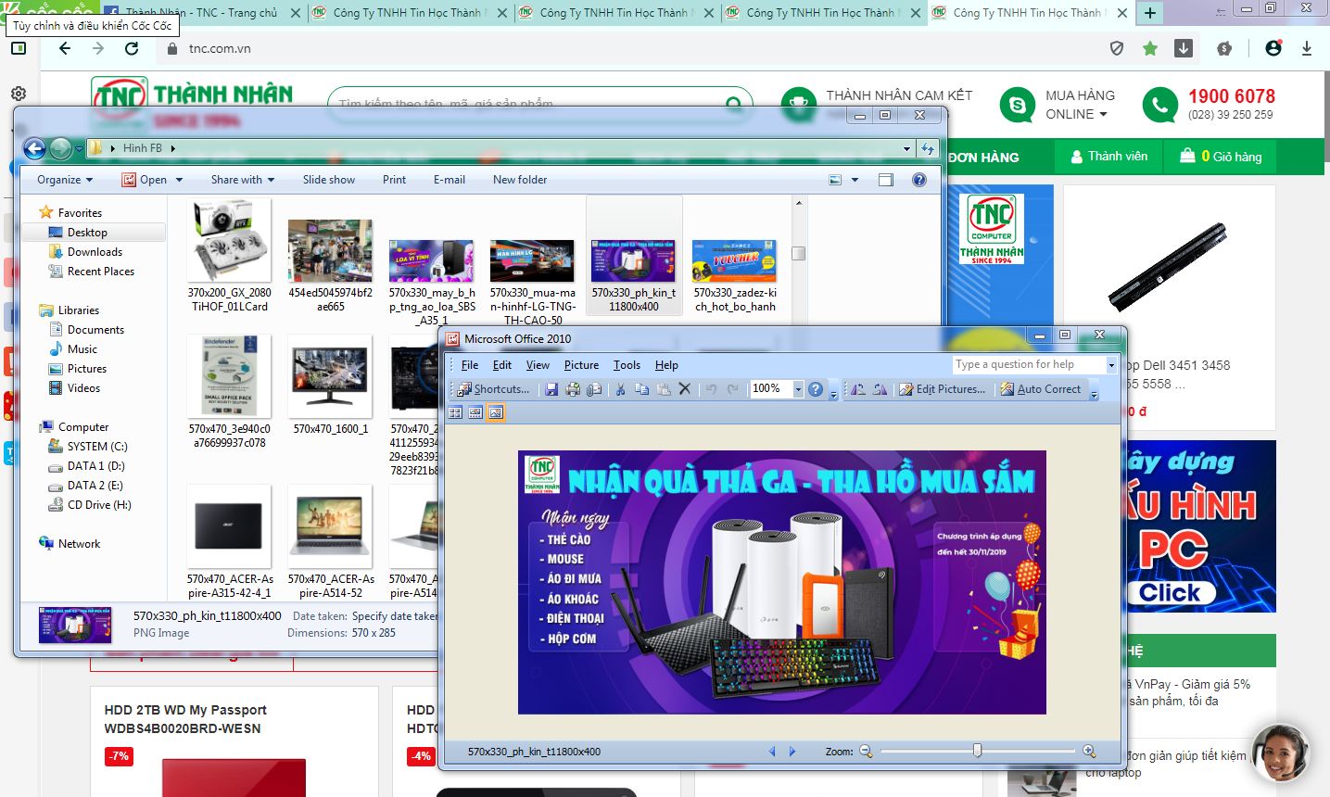Screen dimensions: 1330x797
Task: Click the Picture Manager help question input field
Action: 1029,365
